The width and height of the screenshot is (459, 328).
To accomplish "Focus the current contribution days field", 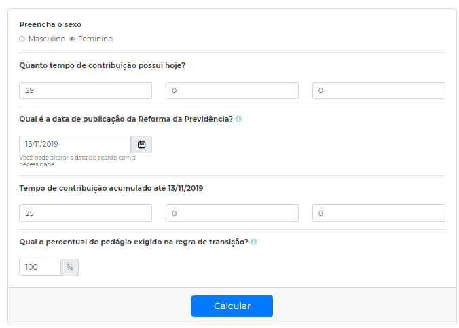I will pos(379,90).
